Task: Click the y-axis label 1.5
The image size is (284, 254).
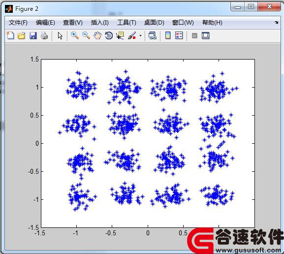Action: click(34, 59)
